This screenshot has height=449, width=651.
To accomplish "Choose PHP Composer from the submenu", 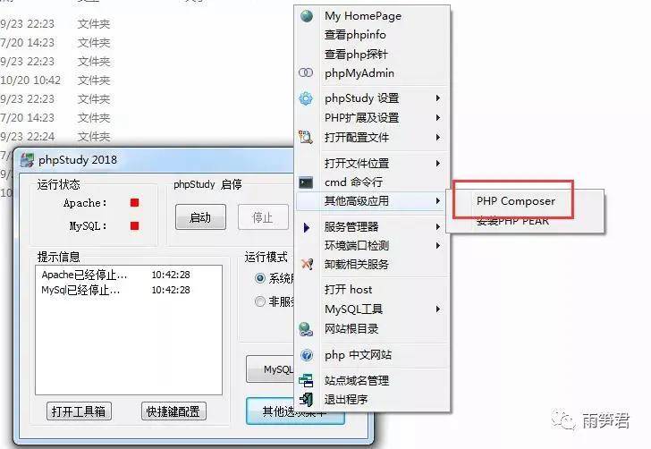I will point(516,201).
